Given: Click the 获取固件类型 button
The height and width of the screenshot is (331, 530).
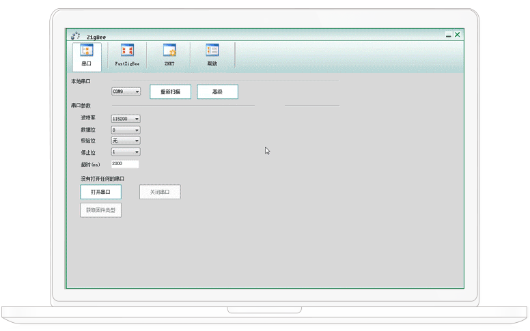Looking at the screenshot, I should coord(100,210).
